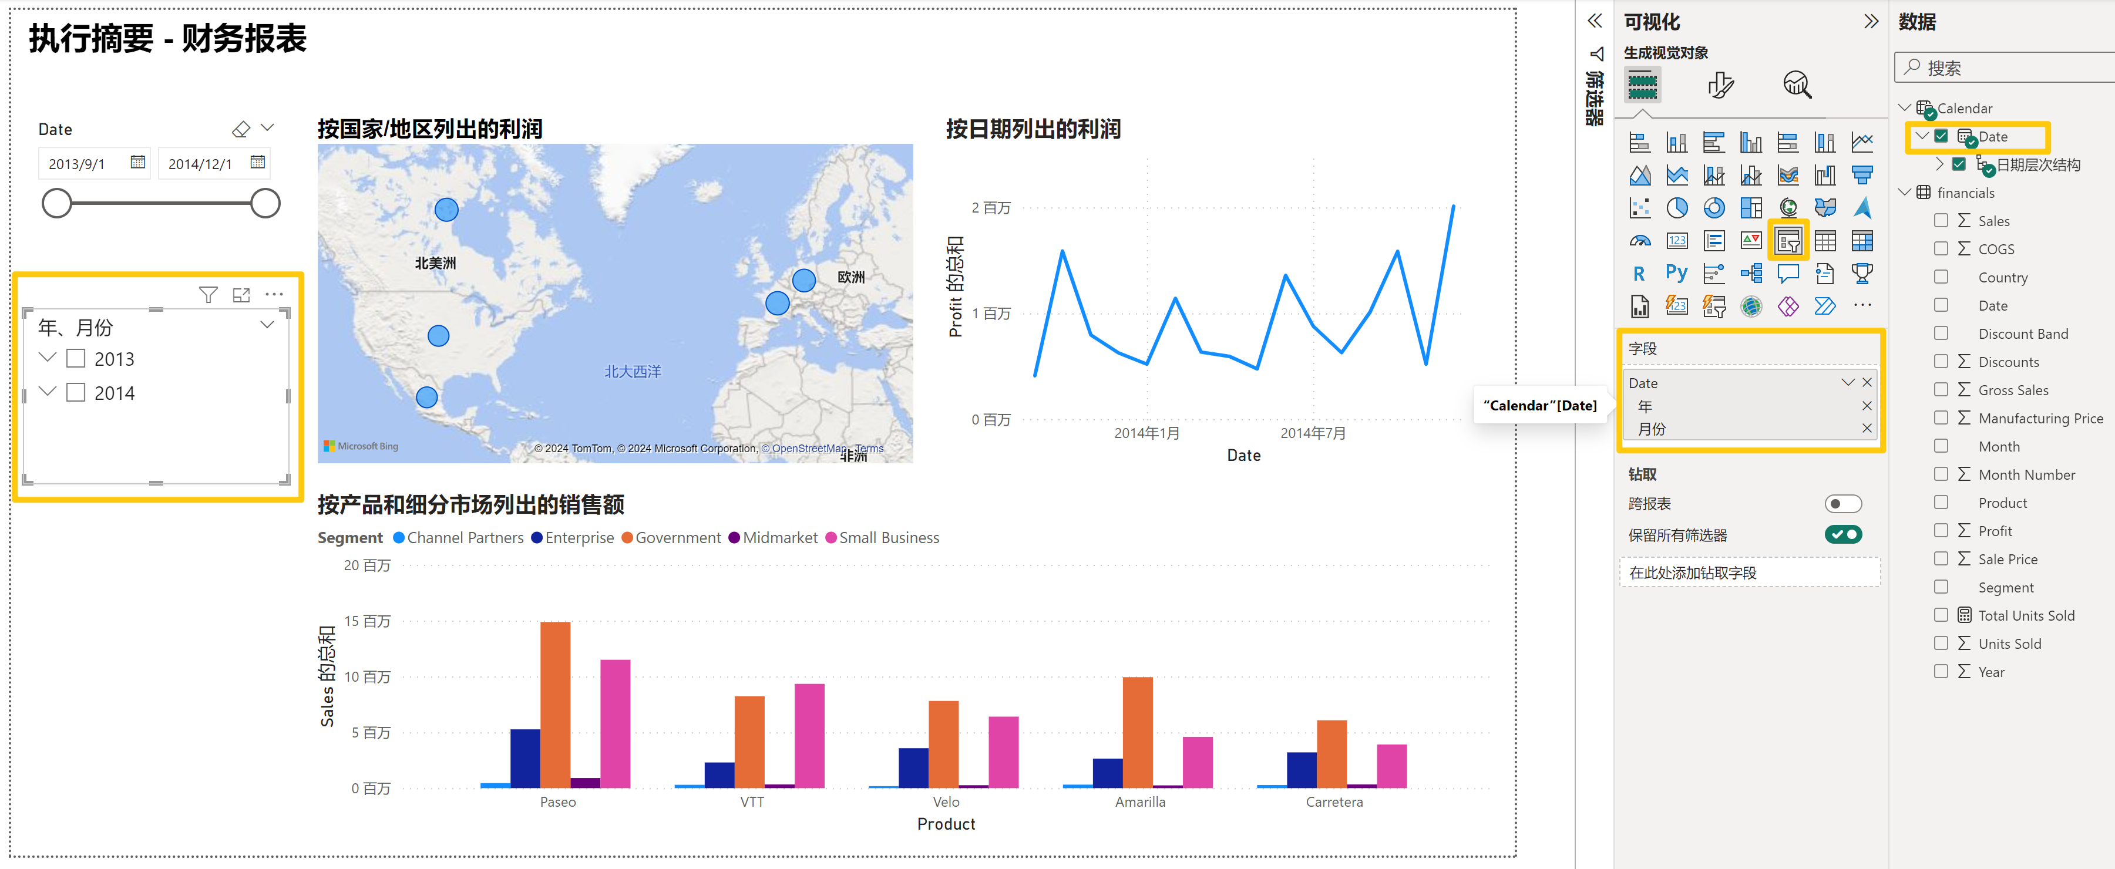
Task: Select the Donut chart visual
Action: point(1713,208)
